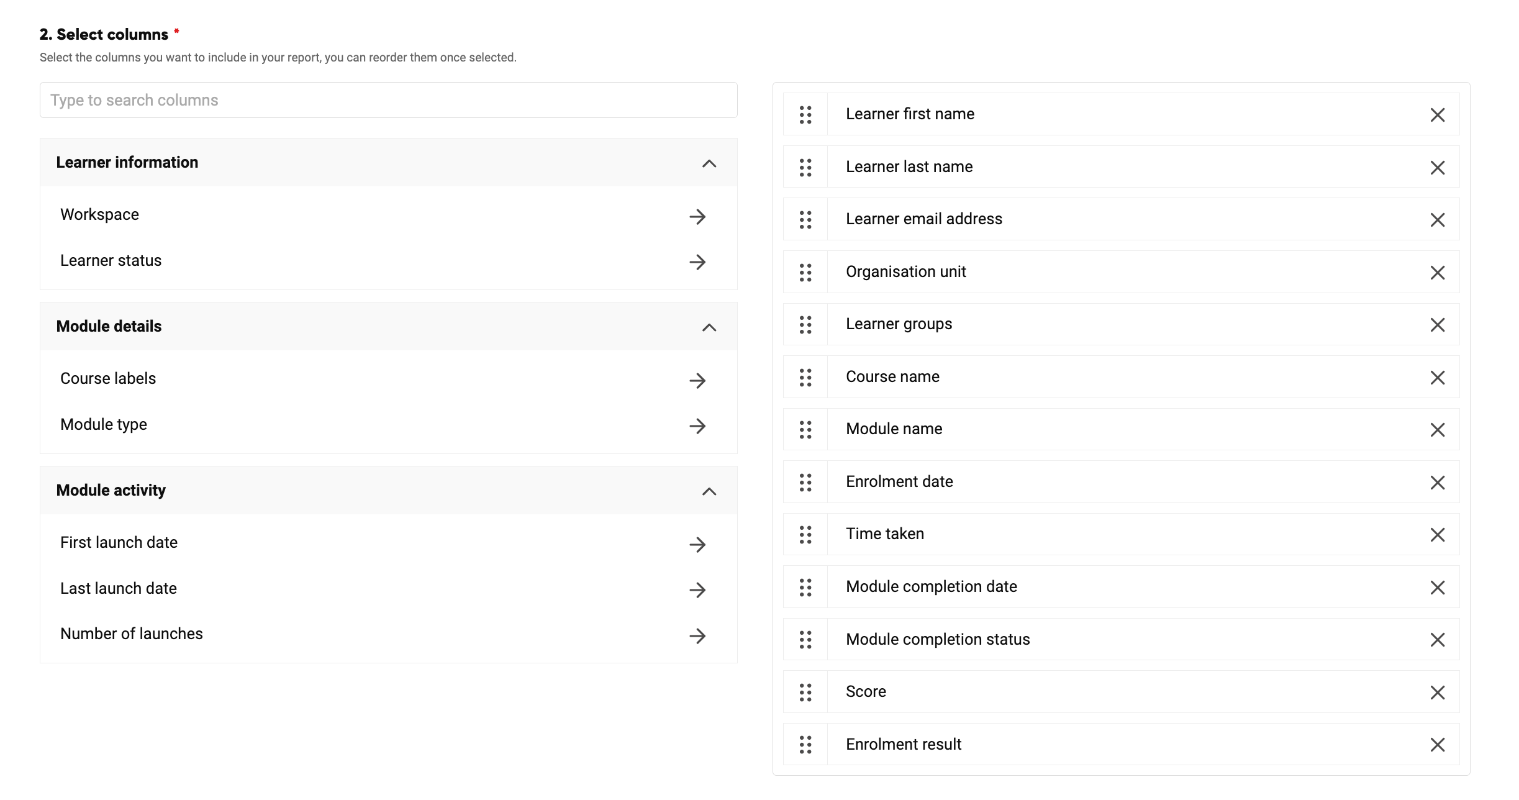Add Learner status column via arrow icon
1519x800 pixels.
697,262
